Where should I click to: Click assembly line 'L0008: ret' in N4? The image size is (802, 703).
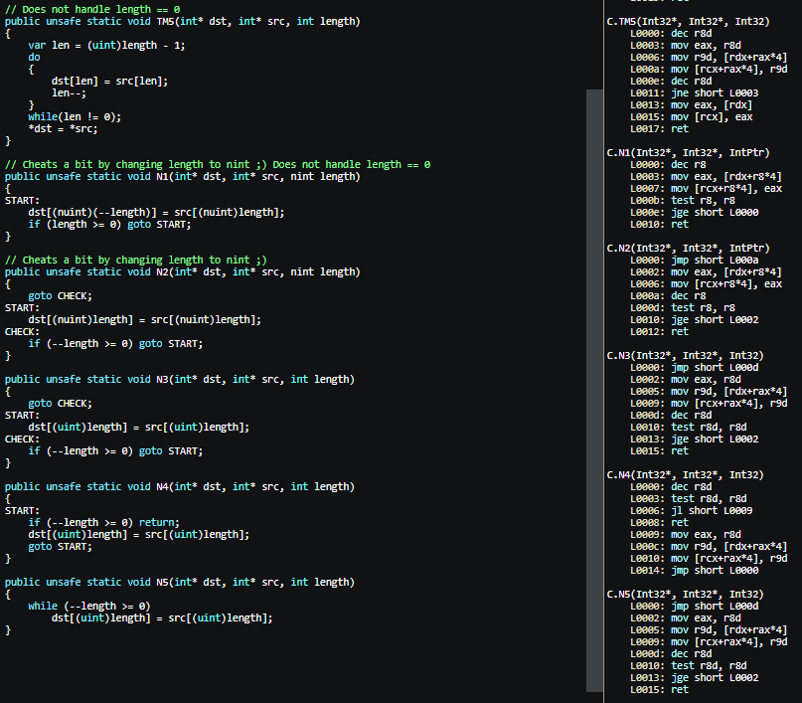pyautogui.click(x=659, y=523)
